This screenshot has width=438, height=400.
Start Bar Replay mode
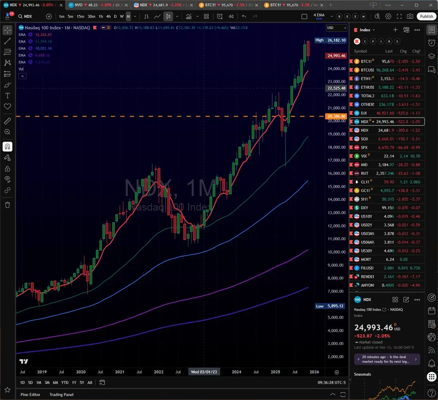[x=231, y=16]
